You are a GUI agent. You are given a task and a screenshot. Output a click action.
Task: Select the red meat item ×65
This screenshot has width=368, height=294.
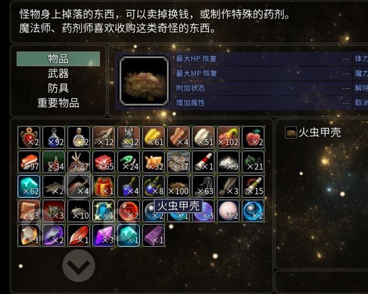click(103, 162)
